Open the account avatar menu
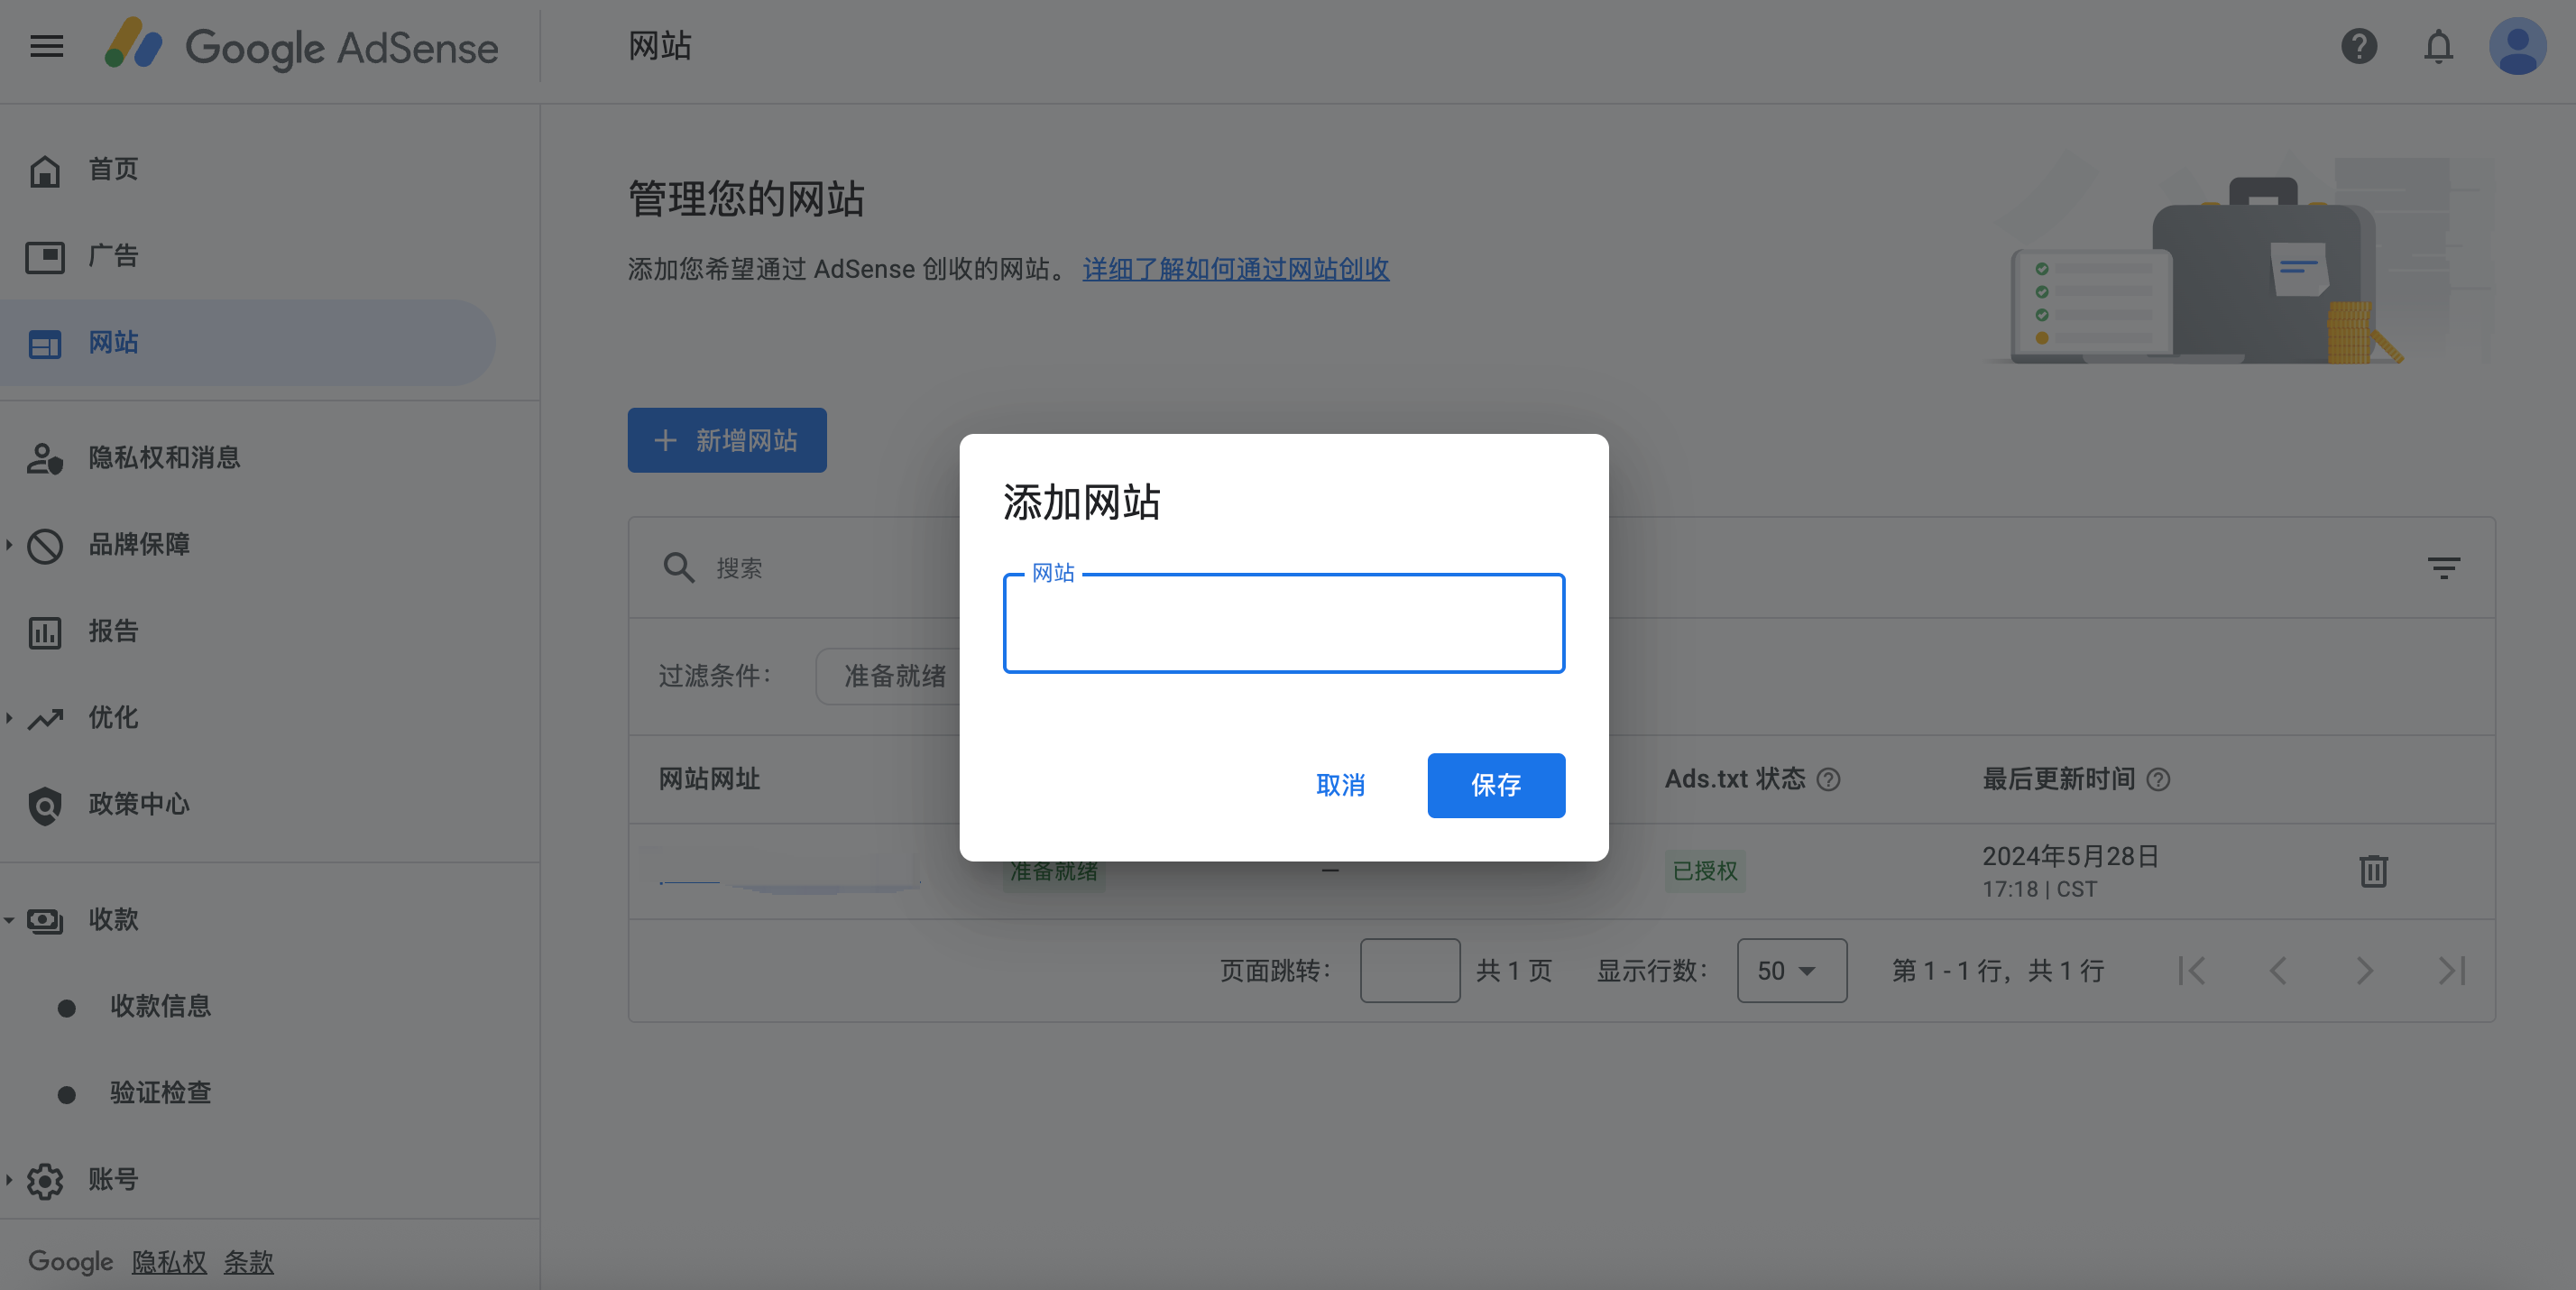The height and width of the screenshot is (1290, 2576). tap(2518, 46)
